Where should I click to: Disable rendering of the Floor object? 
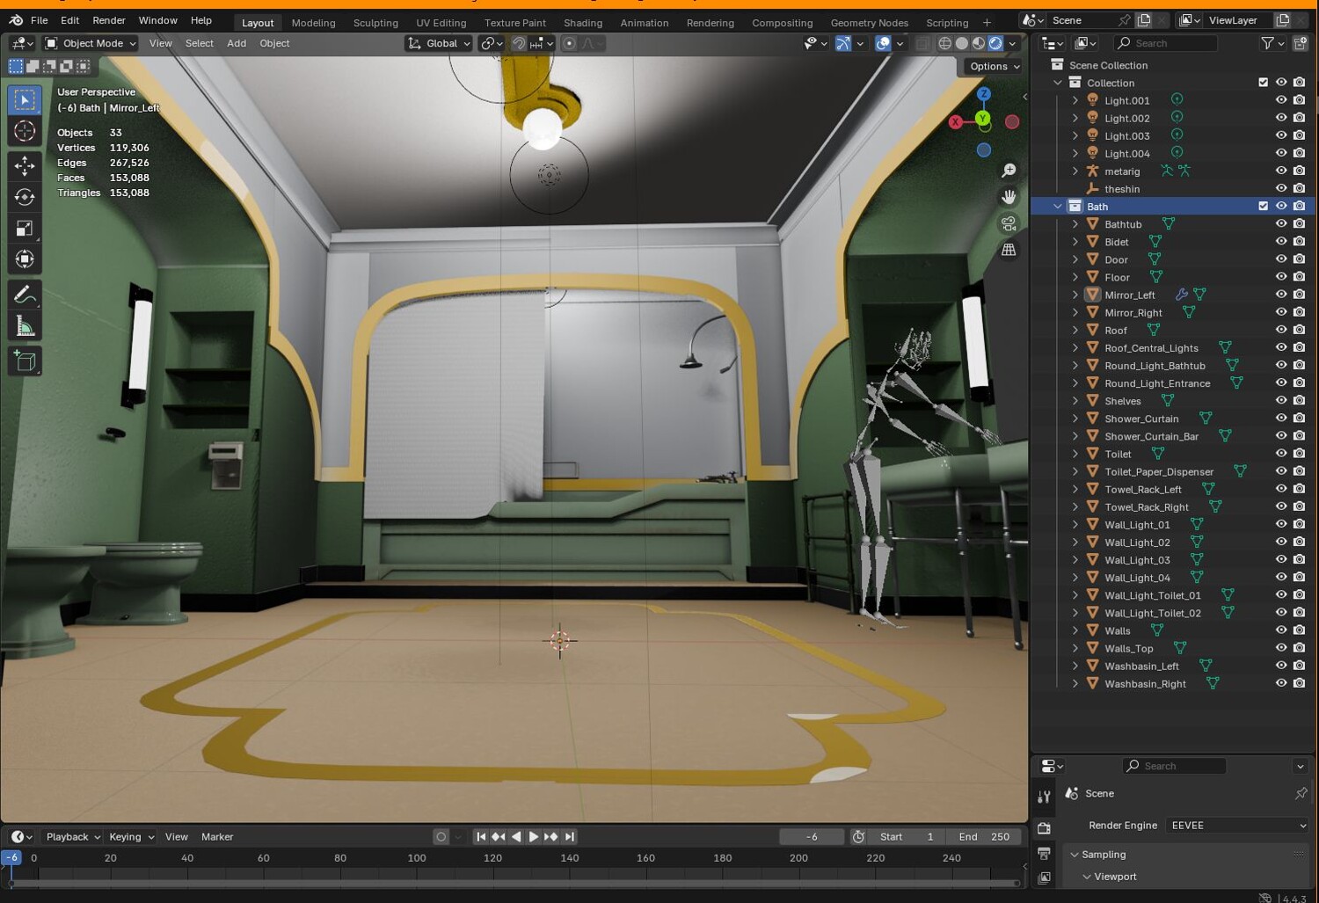click(x=1299, y=277)
